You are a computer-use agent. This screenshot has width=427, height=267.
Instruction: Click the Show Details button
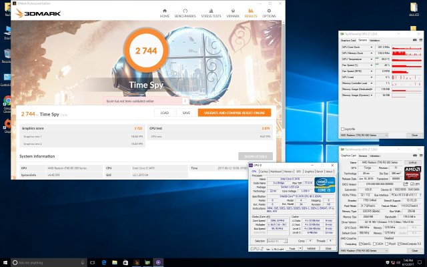click(256, 156)
